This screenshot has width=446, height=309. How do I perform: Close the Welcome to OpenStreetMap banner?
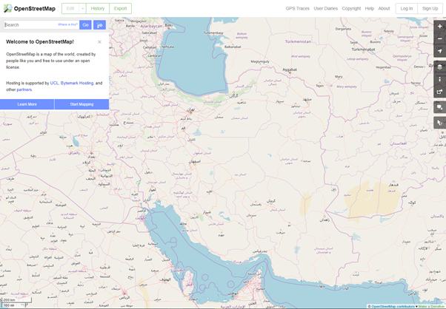point(99,42)
